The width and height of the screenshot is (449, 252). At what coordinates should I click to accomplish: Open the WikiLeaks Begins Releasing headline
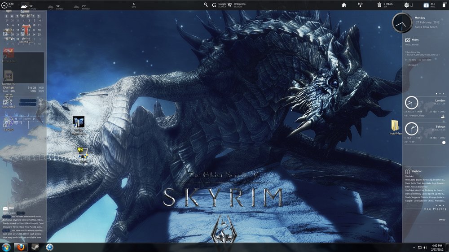(x=425, y=180)
